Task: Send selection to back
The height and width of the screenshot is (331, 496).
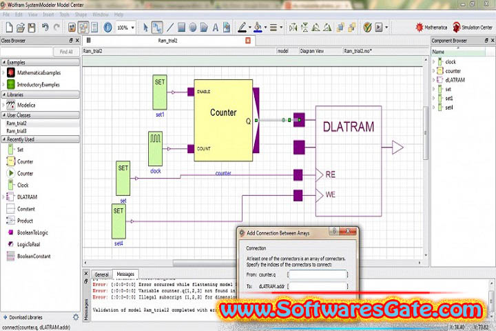Action: [352, 28]
